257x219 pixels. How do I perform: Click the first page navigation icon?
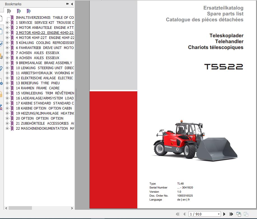click(178, 214)
